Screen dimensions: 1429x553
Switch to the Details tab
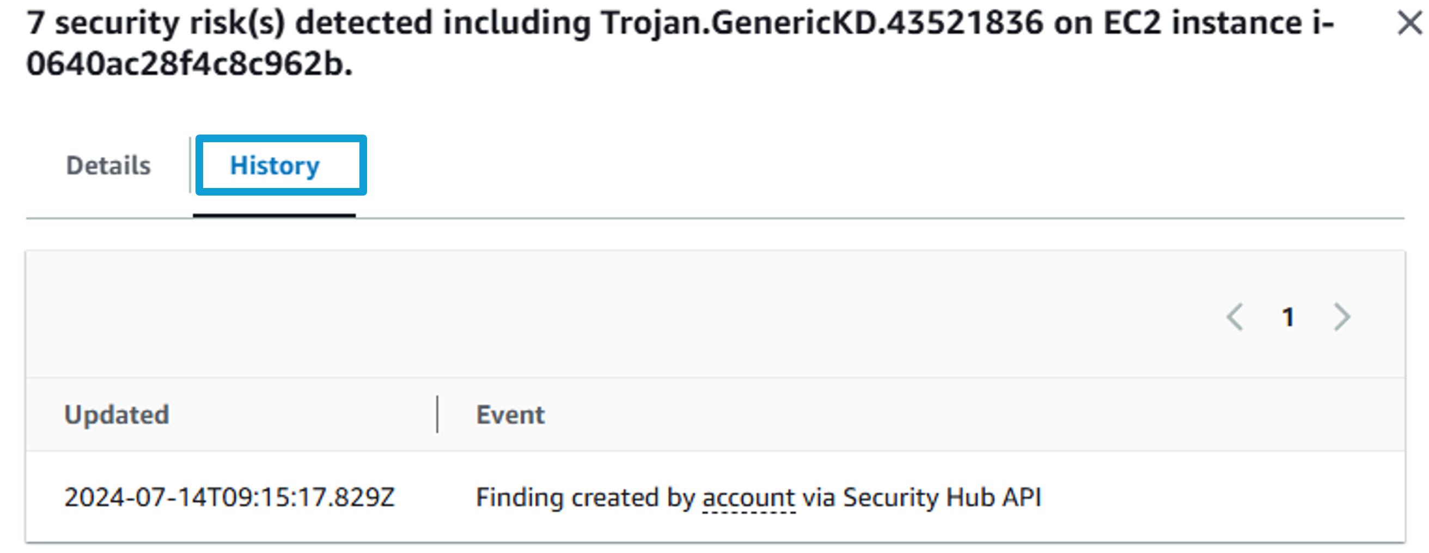tap(108, 166)
